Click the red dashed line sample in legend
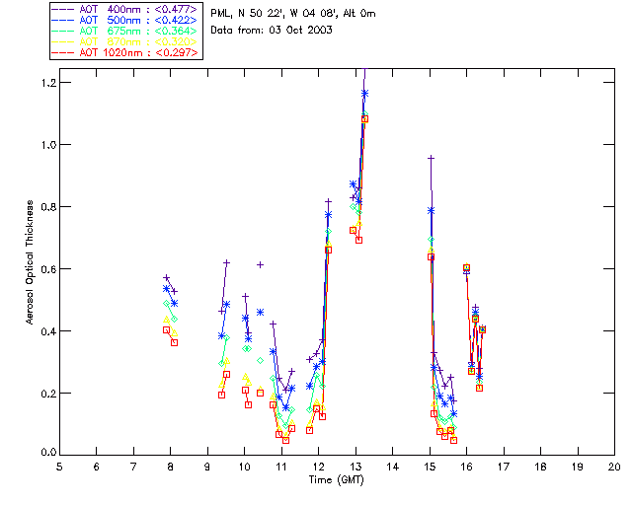The height and width of the screenshot is (505, 632). 62,53
